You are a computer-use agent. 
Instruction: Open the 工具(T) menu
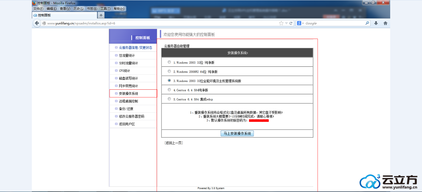(x=105, y=9)
